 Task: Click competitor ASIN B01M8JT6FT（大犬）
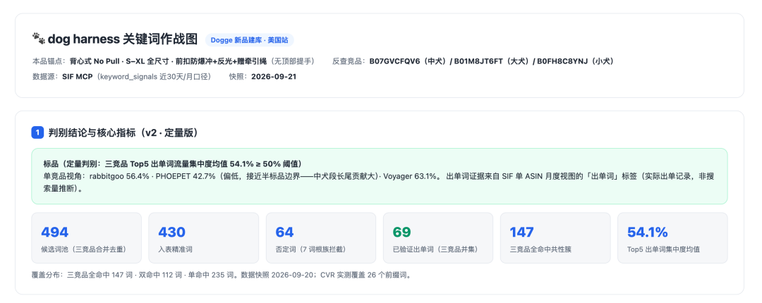[x=492, y=61]
